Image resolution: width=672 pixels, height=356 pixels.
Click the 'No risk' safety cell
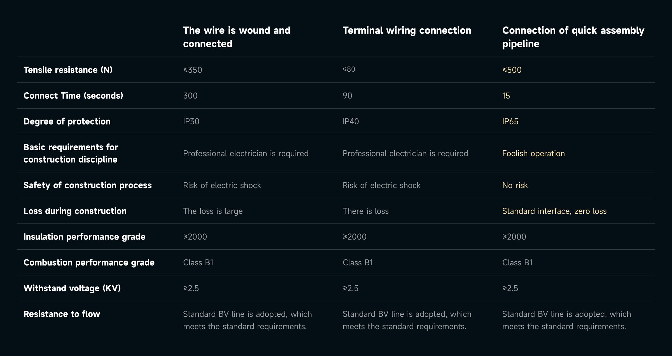[x=515, y=185]
